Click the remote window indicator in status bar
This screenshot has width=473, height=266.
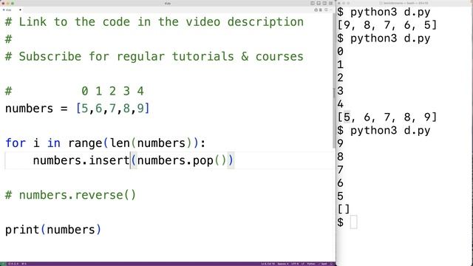click(x=3, y=264)
